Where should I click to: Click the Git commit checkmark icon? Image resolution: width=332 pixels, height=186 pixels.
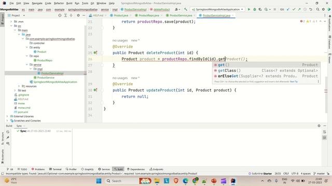[294, 9]
